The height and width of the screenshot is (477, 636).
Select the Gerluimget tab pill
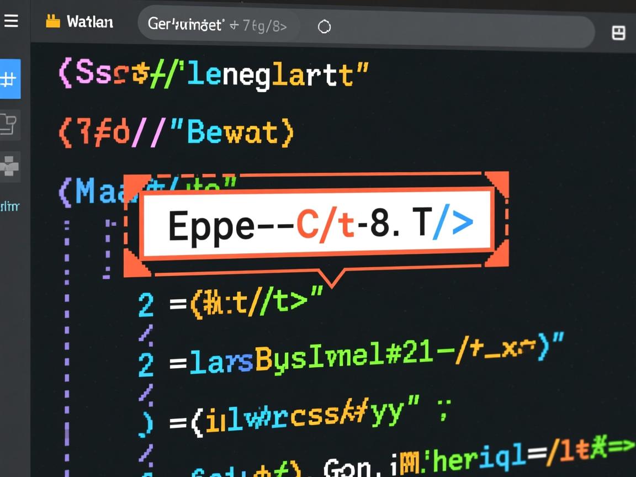tap(218, 25)
